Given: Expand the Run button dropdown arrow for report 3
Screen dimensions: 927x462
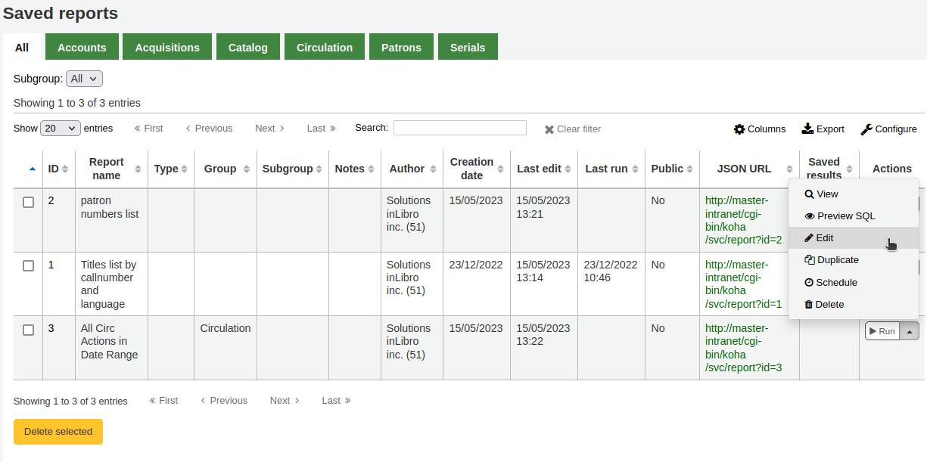Looking at the screenshot, I should [909, 331].
